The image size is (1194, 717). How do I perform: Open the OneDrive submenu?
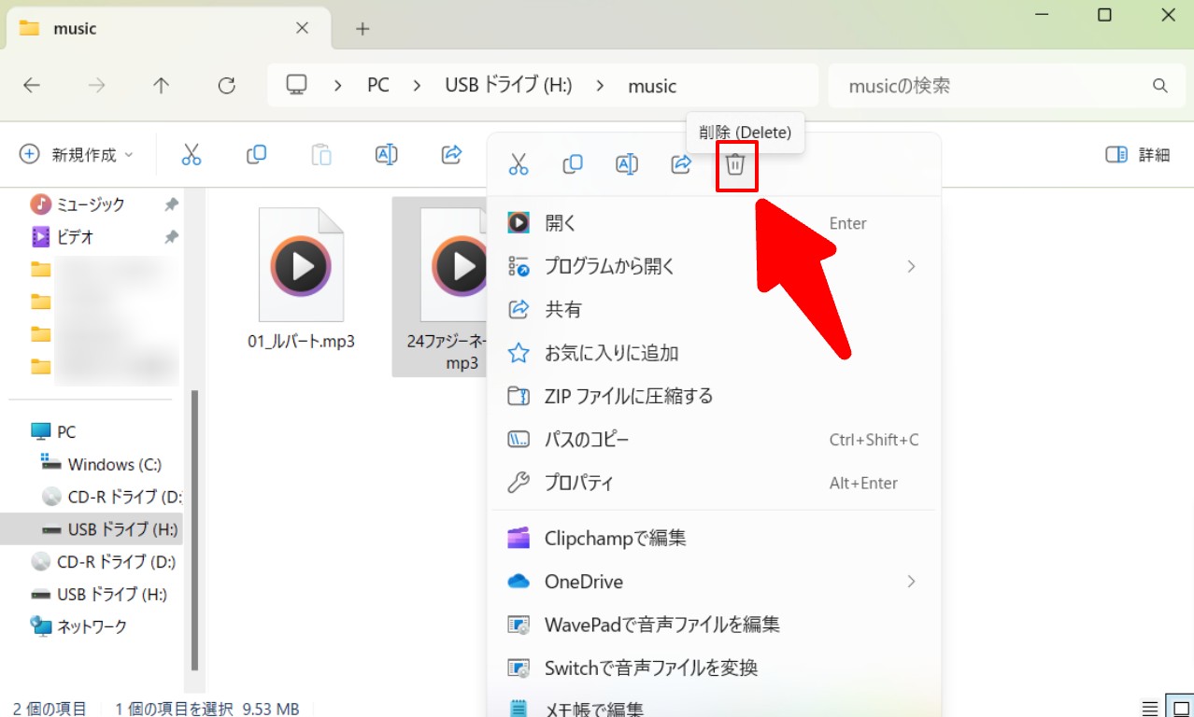click(x=714, y=581)
